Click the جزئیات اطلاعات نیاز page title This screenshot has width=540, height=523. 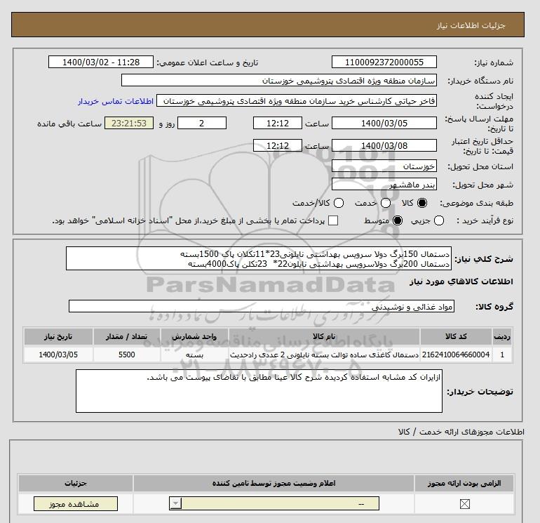coord(471,25)
